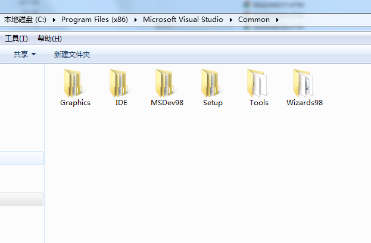Image resolution: width=371 pixels, height=243 pixels.
Task: Click the MSDev98 folder name label
Action: pos(167,103)
